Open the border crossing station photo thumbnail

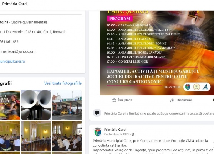67,105
